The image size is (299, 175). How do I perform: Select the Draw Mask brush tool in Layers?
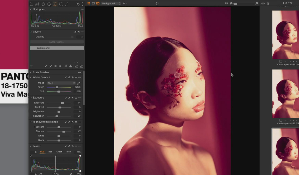coord(46,66)
